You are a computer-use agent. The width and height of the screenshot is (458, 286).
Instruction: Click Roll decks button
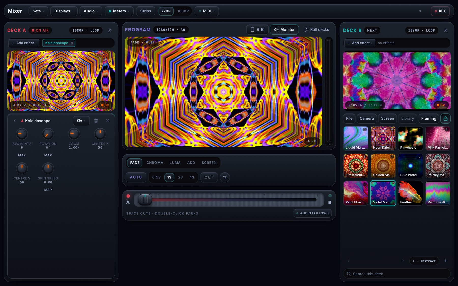[x=317, y=29]
